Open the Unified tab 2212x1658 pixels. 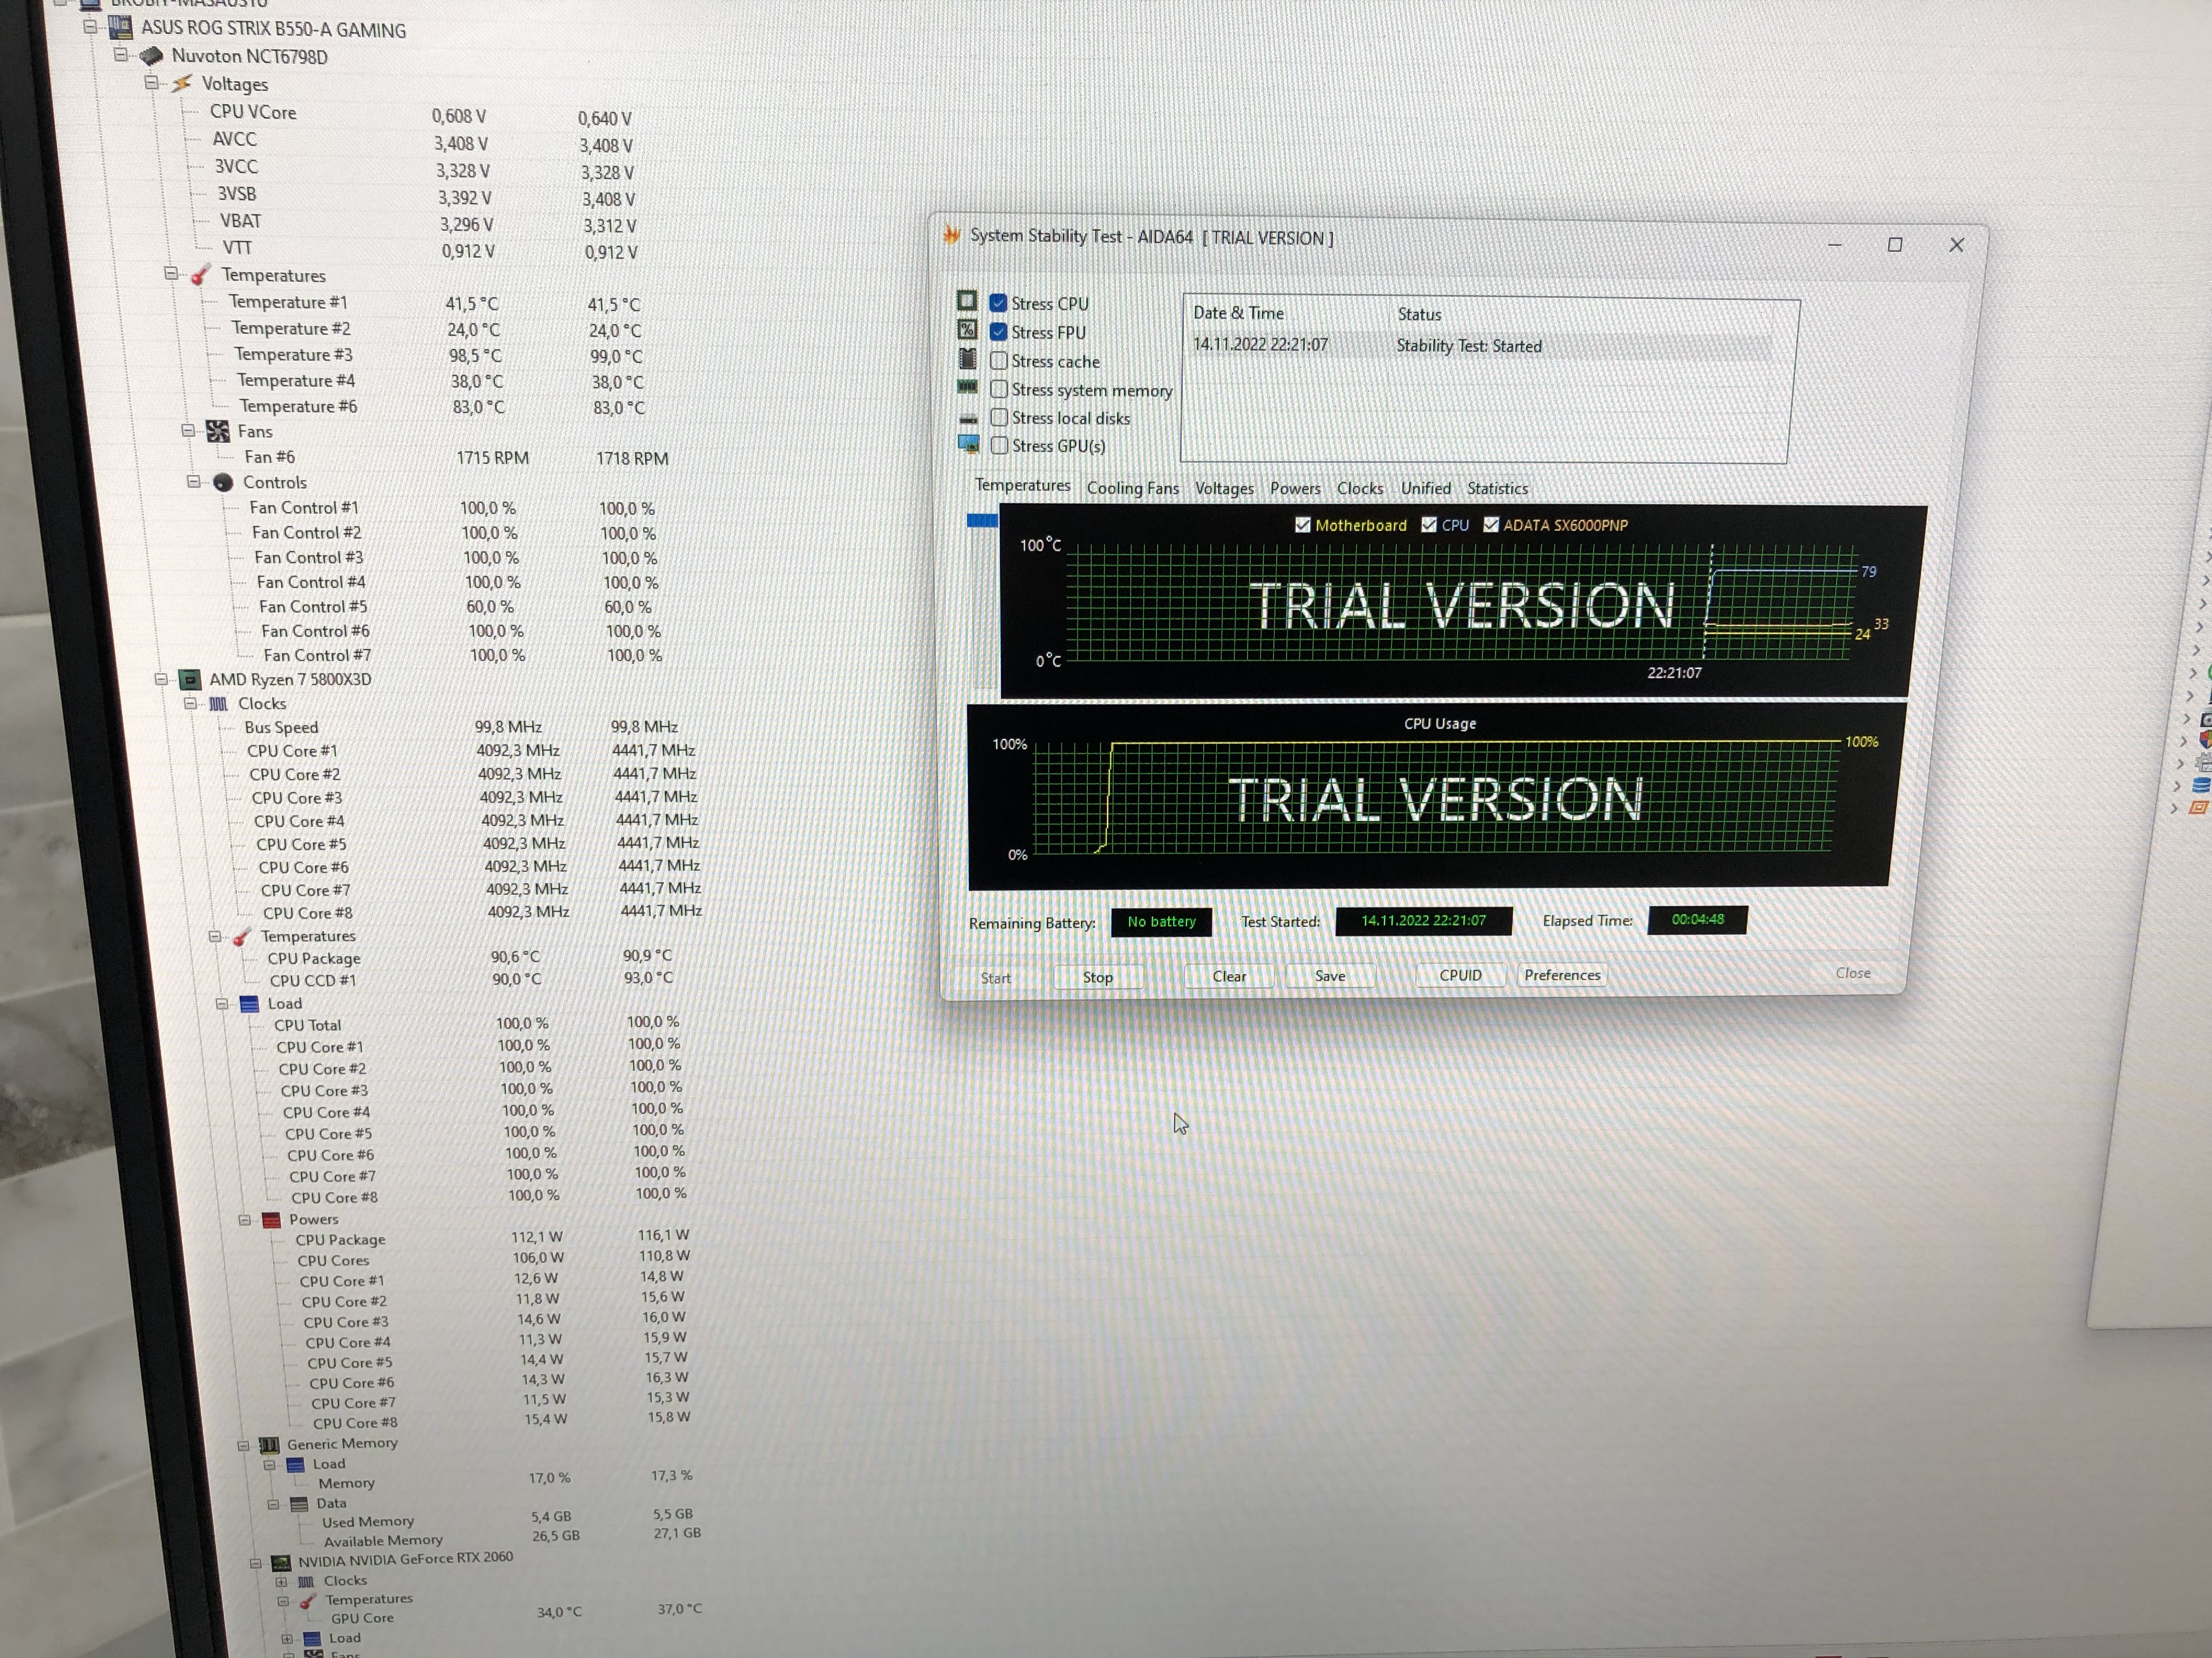(1425, 488)
